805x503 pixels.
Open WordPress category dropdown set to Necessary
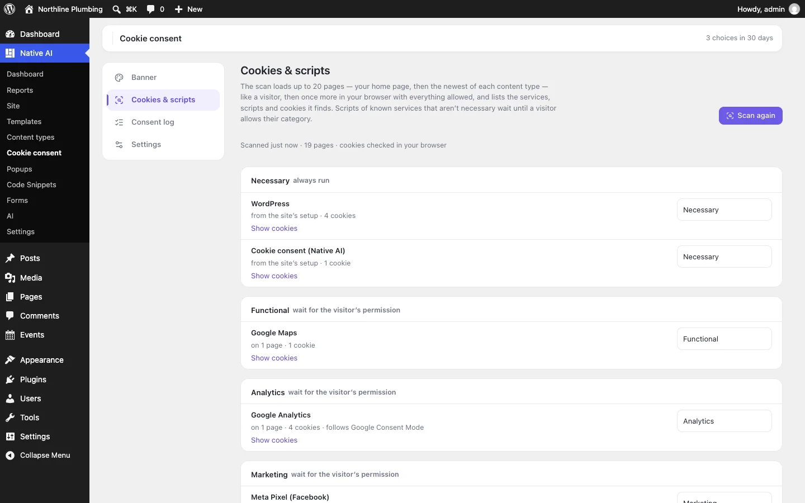pyautogui.click(x=724, y=210)
